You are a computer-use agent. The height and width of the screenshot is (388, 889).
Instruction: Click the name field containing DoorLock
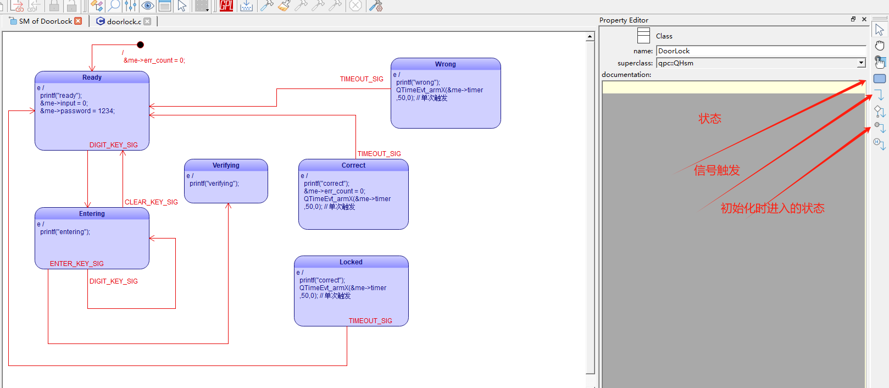click(761, 51)
